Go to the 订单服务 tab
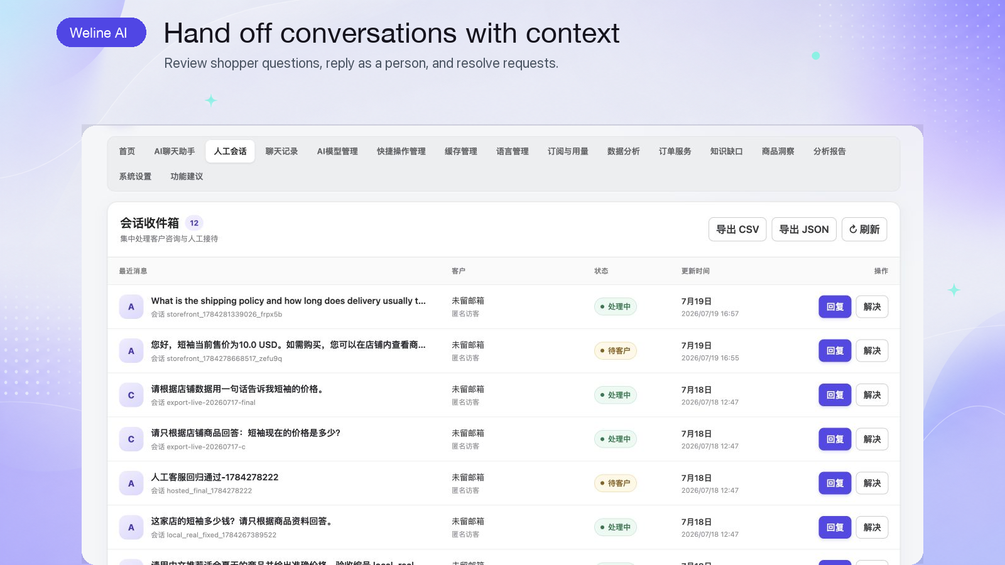Viewport: 1005px width, 565px height. click(x=675, y=151)
